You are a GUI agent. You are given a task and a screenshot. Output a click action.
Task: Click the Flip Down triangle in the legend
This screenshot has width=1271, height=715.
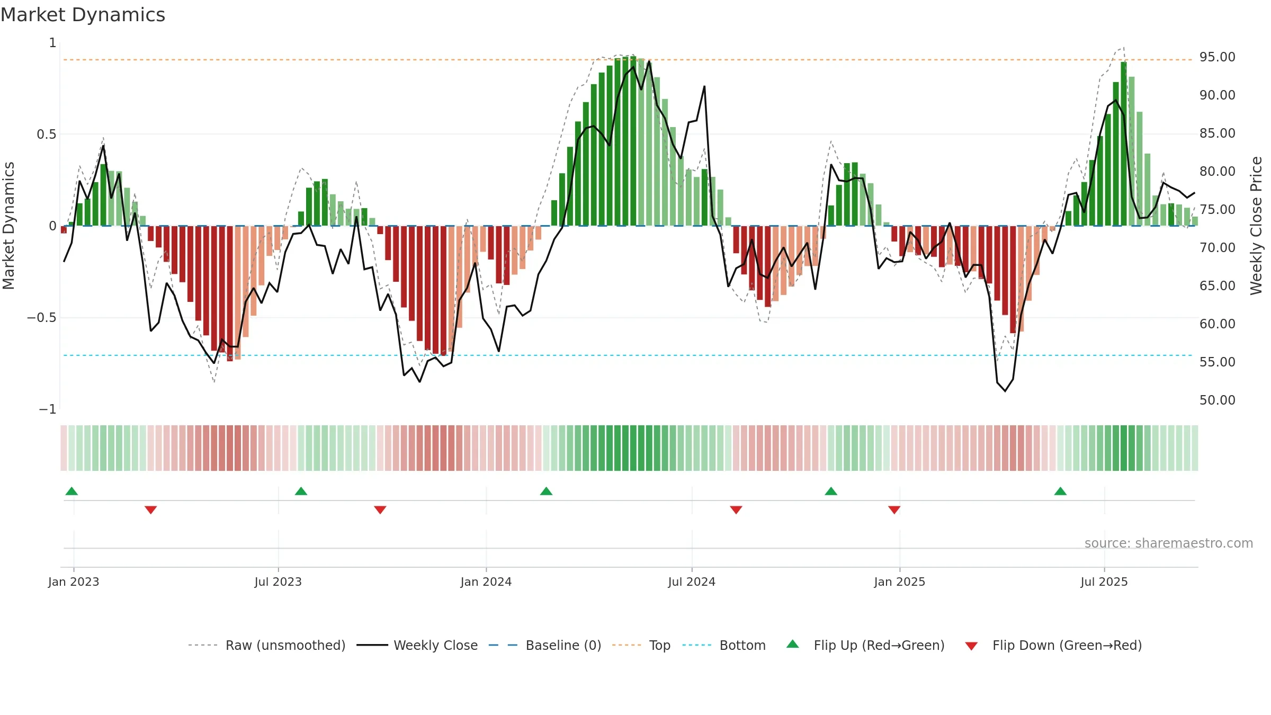tap(971, 646)
